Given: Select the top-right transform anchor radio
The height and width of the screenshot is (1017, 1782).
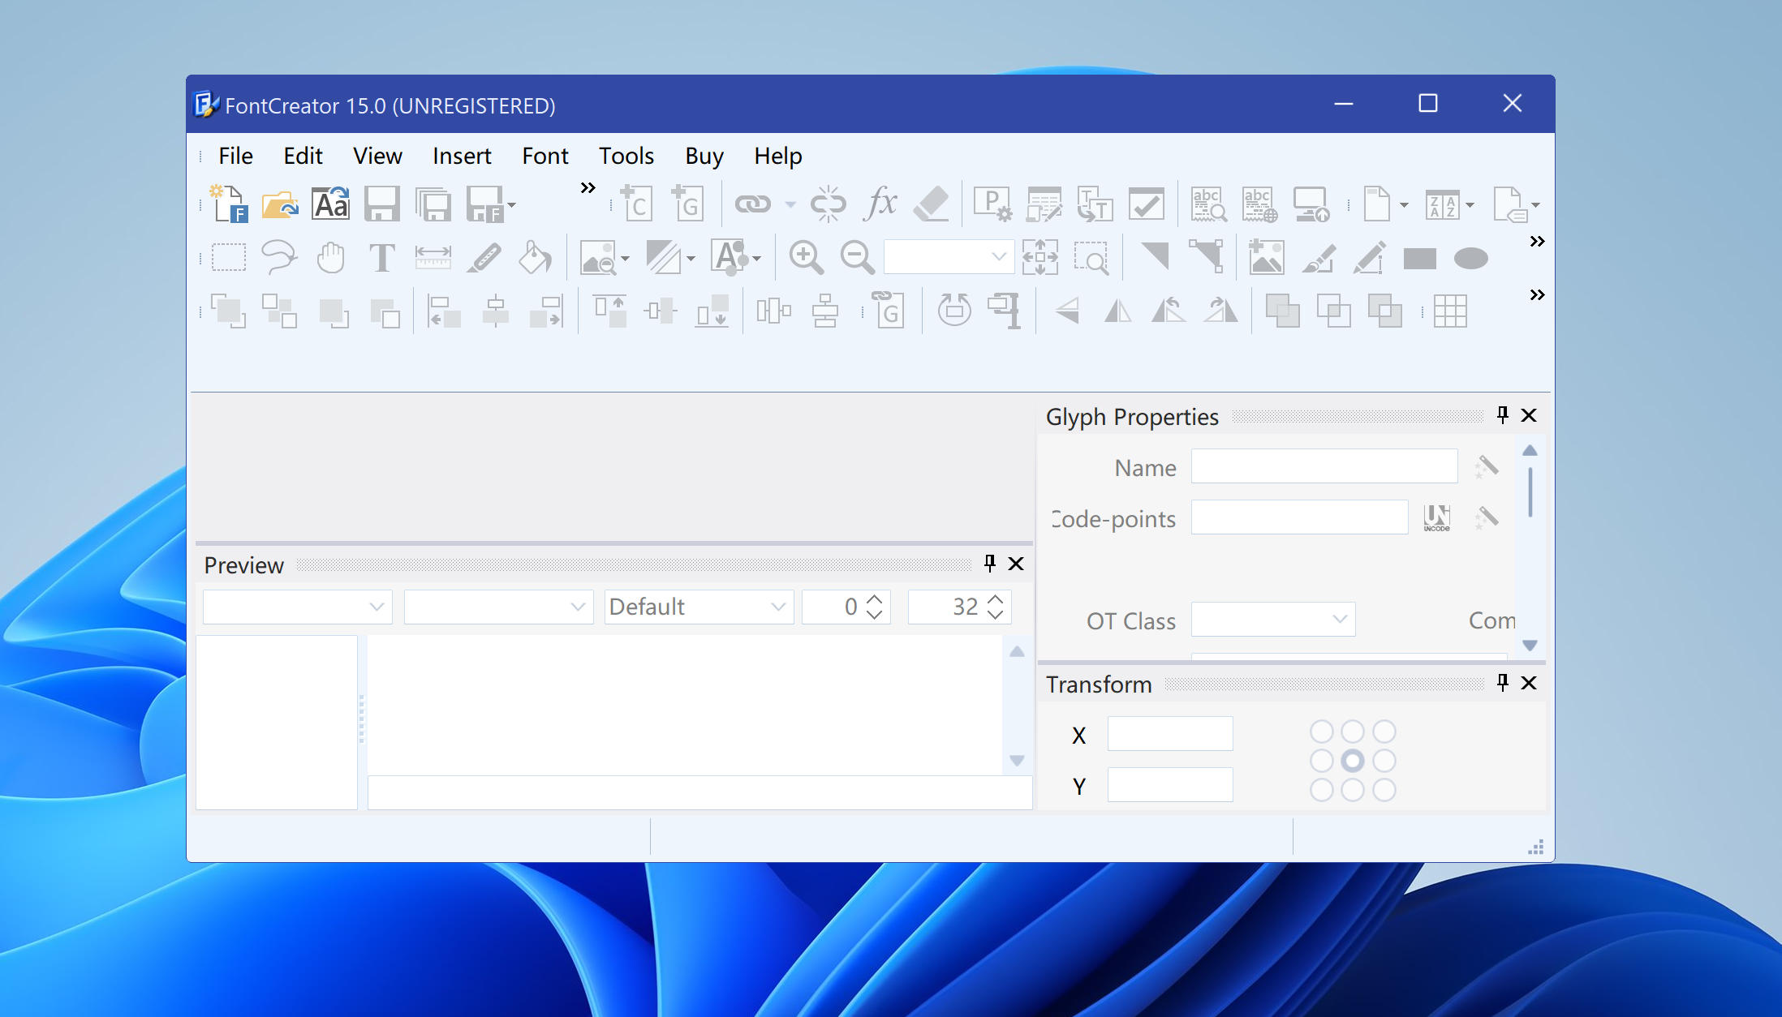Looking at the screenshot, I should [1384, 732].
